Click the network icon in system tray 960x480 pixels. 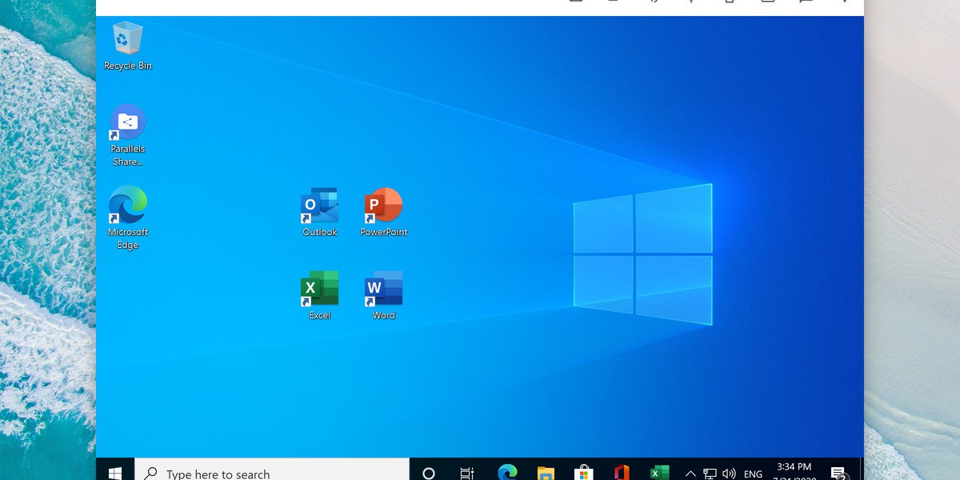point(710,474)
